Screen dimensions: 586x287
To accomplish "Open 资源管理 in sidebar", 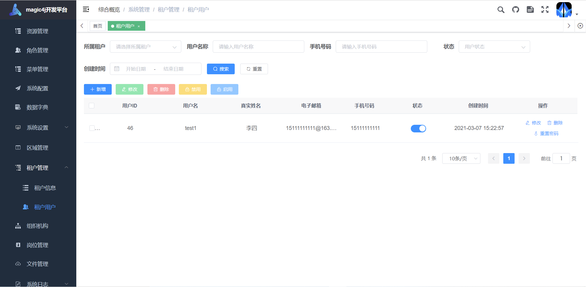I will click(38, 31).
